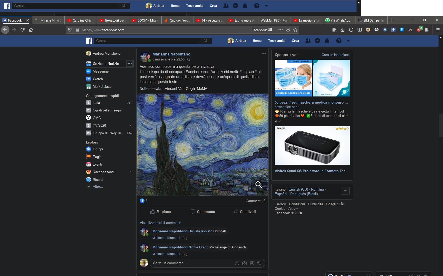Switch to the DOOM - Missio browser tab
443x276 pixels.
point(145,20)
